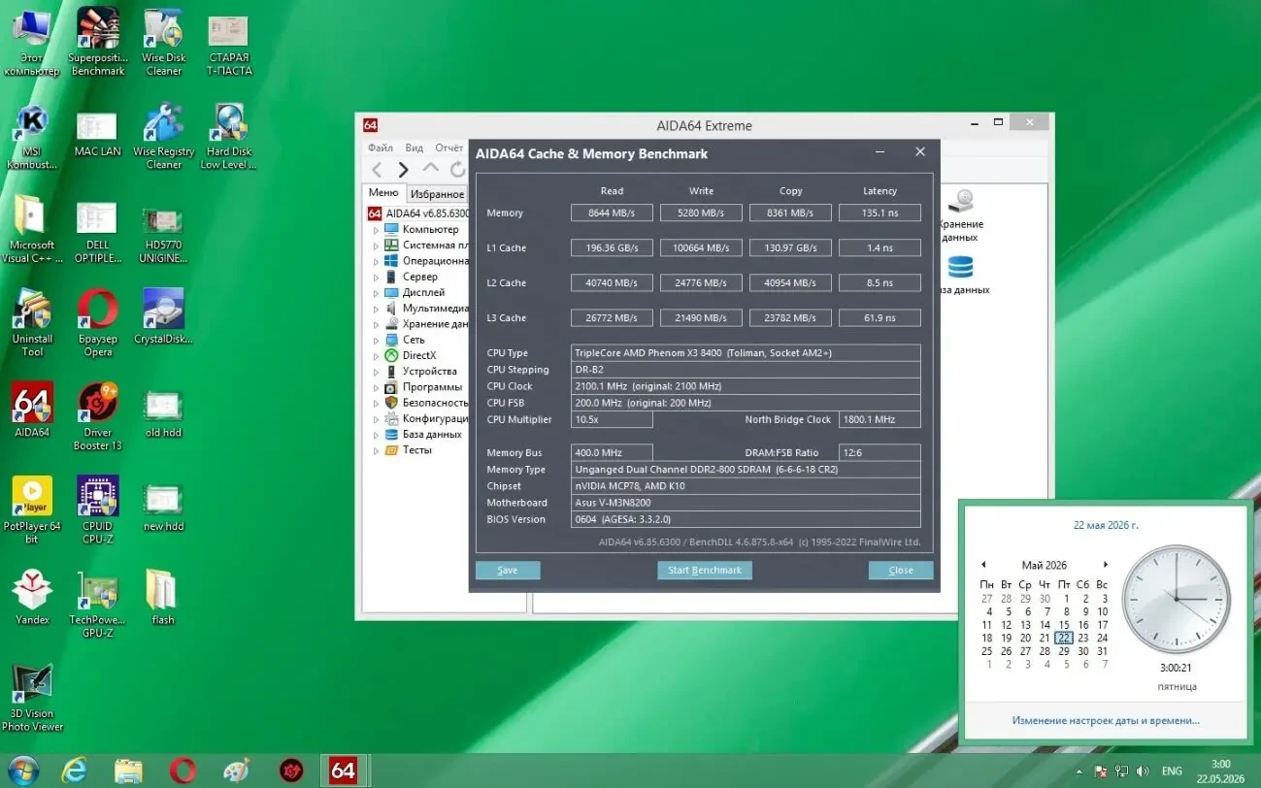This screenshot has width=1261, height=788.
Task: Open the Файл menu
Action: click(380, 148)
